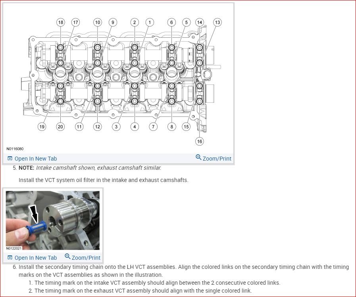Image resolution: width=356 pixels, height=297 pixels.
Task: Click callout number 2 in diagram
Action: pyautogui.click(x=135, y=22)
